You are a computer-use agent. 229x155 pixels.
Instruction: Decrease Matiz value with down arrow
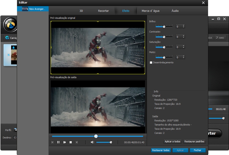pyautogui.click(x=184, y=58)
